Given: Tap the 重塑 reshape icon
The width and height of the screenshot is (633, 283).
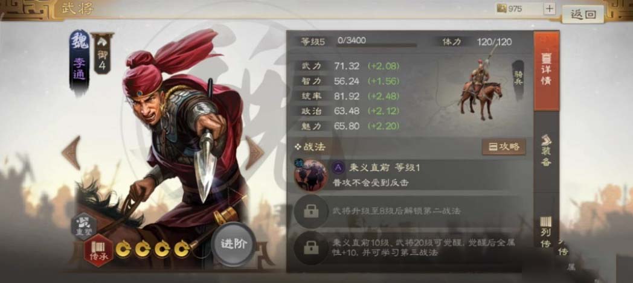Looking at the screenshot, I should pos(85,226).
